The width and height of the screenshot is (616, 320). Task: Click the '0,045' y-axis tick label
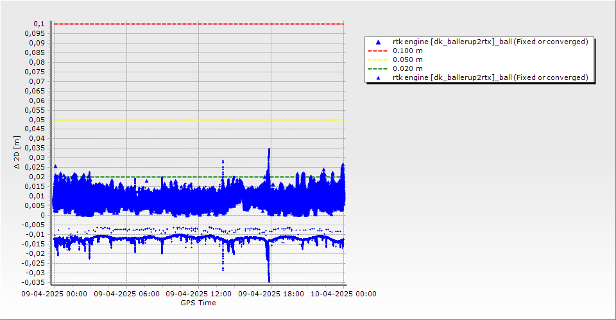click(x=35, y=129)
